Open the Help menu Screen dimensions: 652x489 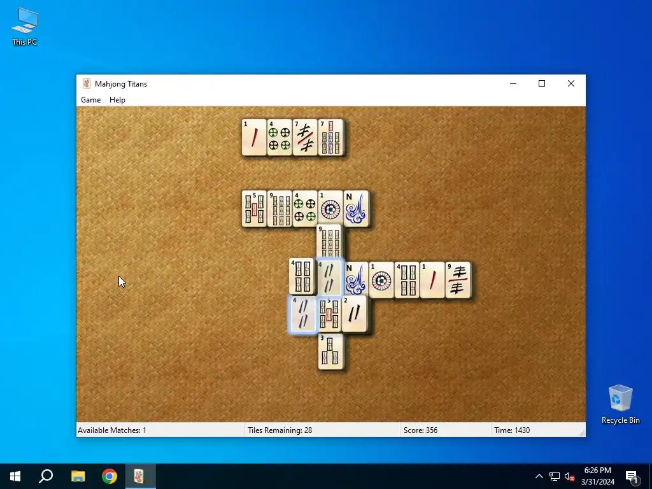coord(117,100)
